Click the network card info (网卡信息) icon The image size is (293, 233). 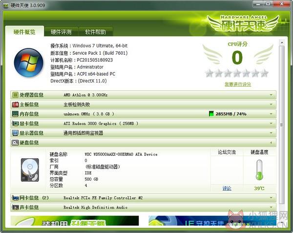coord(15,198)
